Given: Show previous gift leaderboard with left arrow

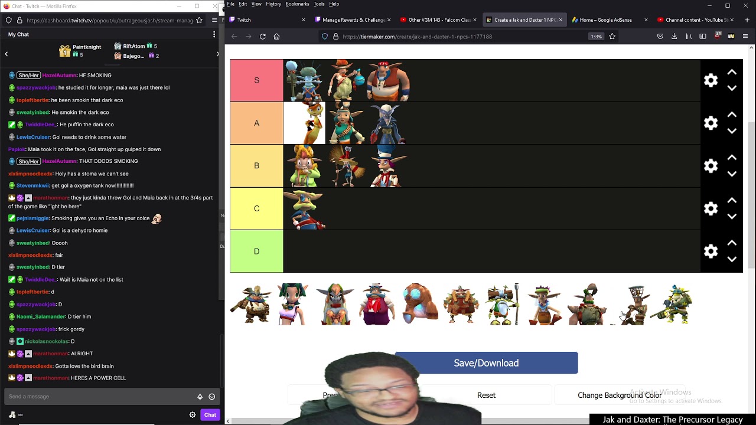Looking at the screenshot, I should (x=6, y=54).
